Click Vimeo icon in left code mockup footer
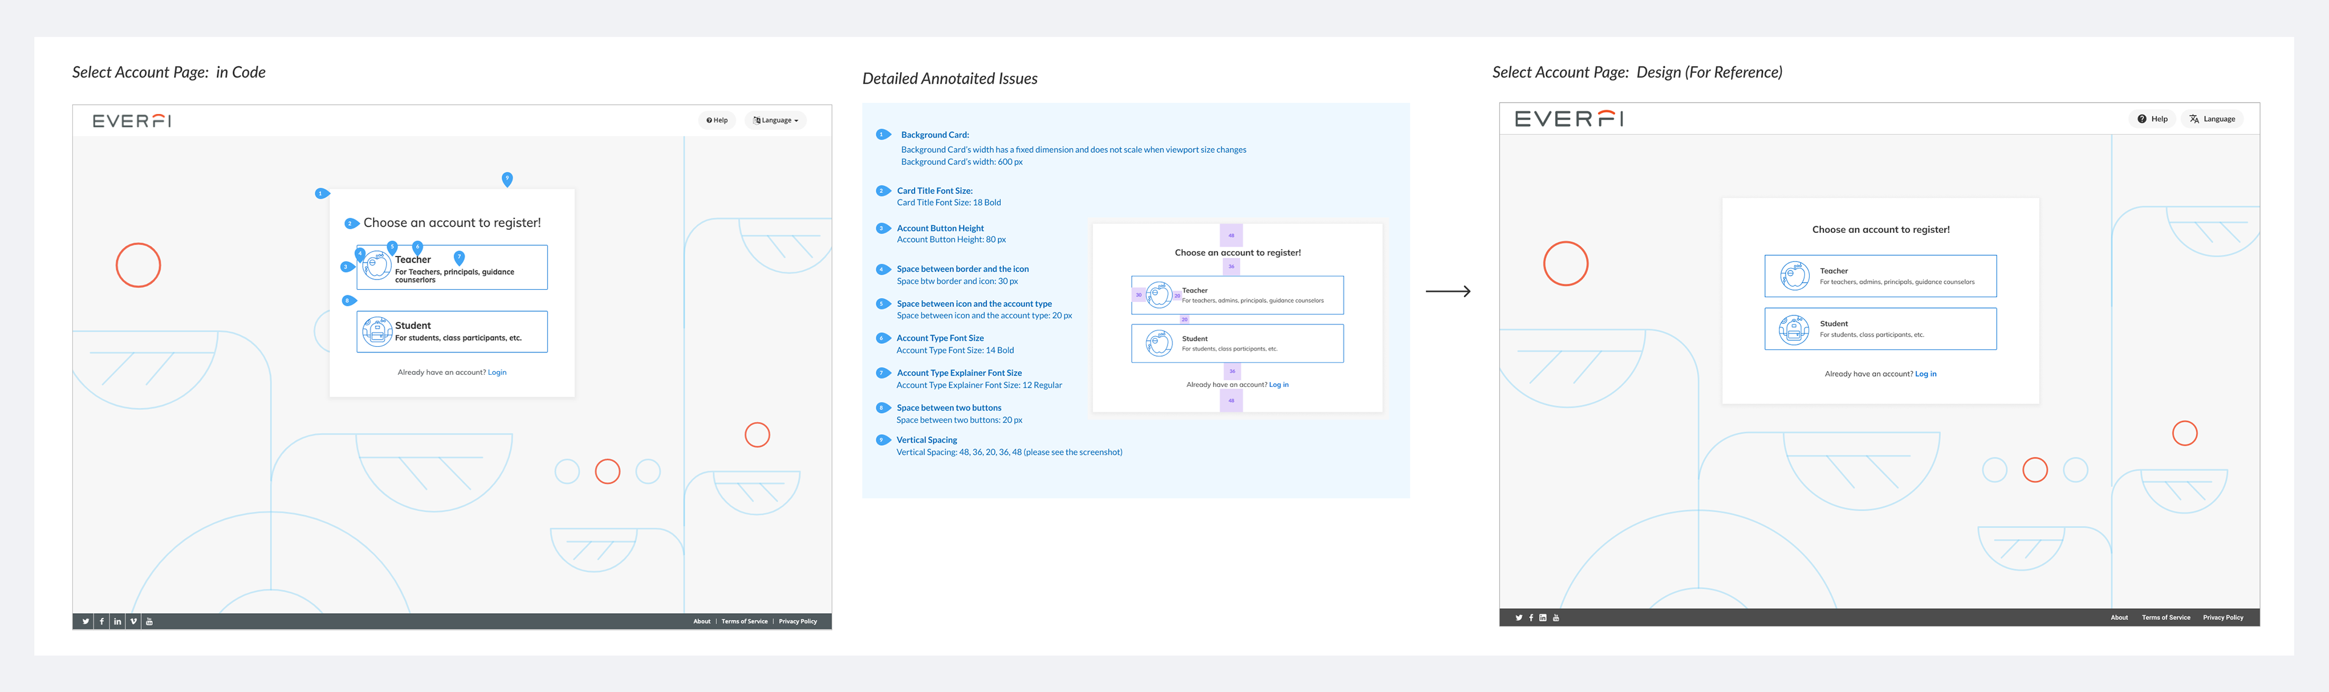This screenshot has height=692, width=2329. coord(134,622)
